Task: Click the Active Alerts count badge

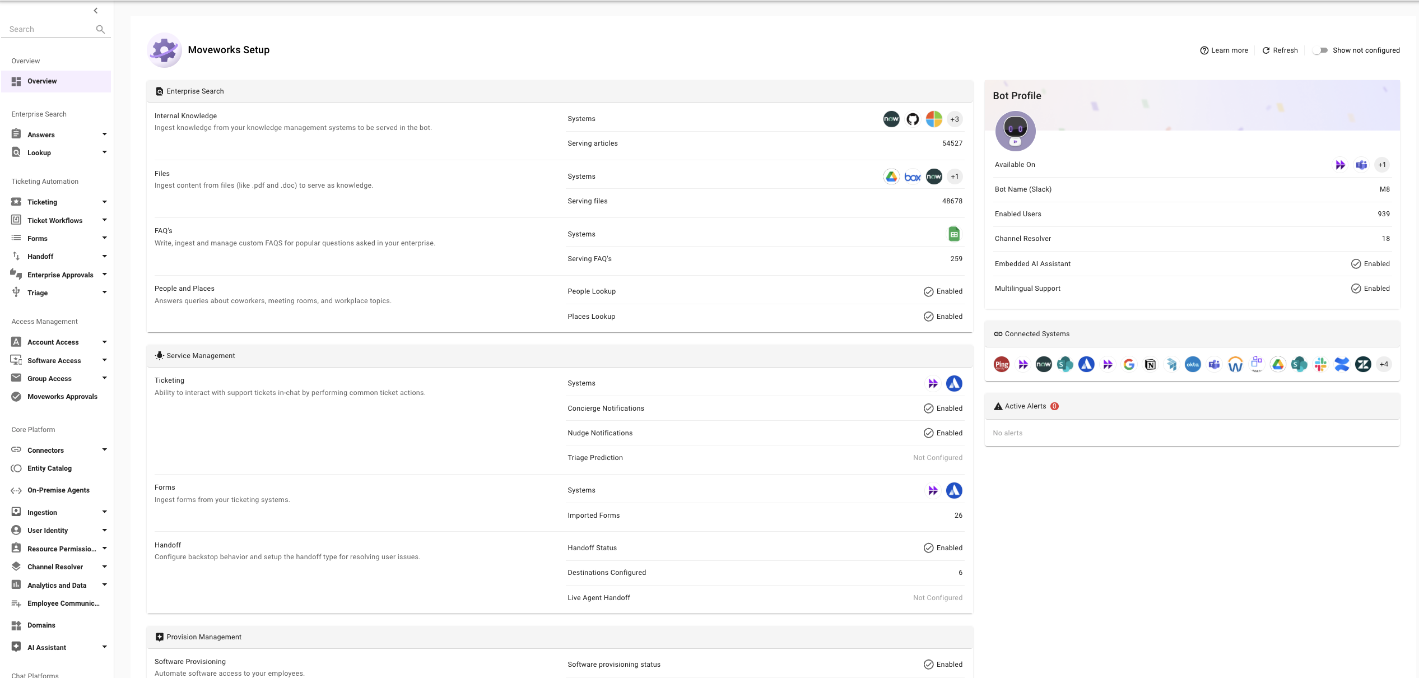Action: click(x=1054, y=406)
